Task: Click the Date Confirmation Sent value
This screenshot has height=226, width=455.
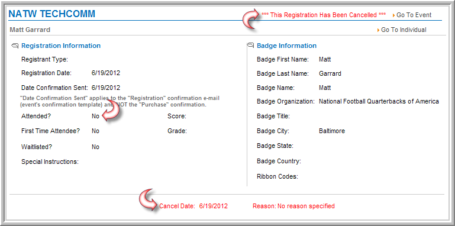Action: 106,88
